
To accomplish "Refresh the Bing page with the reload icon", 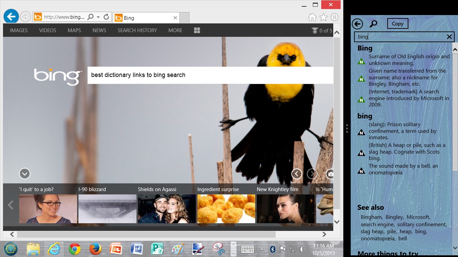I will coord(106,16).
